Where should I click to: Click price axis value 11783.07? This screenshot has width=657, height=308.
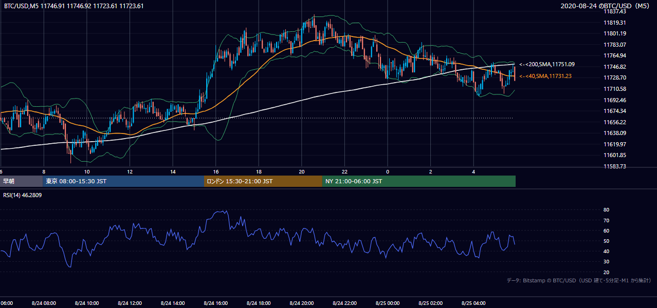pos(614,45)
